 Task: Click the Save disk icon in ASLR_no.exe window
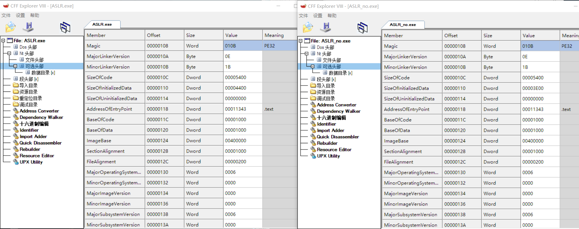(x=326, y=27)
